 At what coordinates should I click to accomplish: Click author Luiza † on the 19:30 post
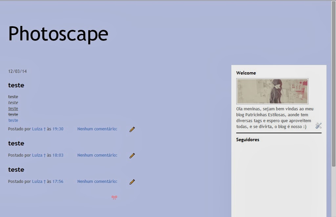[x=39, y=129]
